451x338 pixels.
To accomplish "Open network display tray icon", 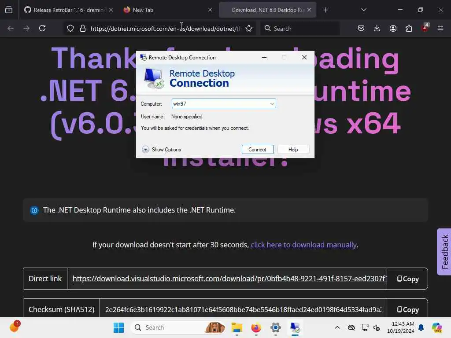I will (365, 327).
